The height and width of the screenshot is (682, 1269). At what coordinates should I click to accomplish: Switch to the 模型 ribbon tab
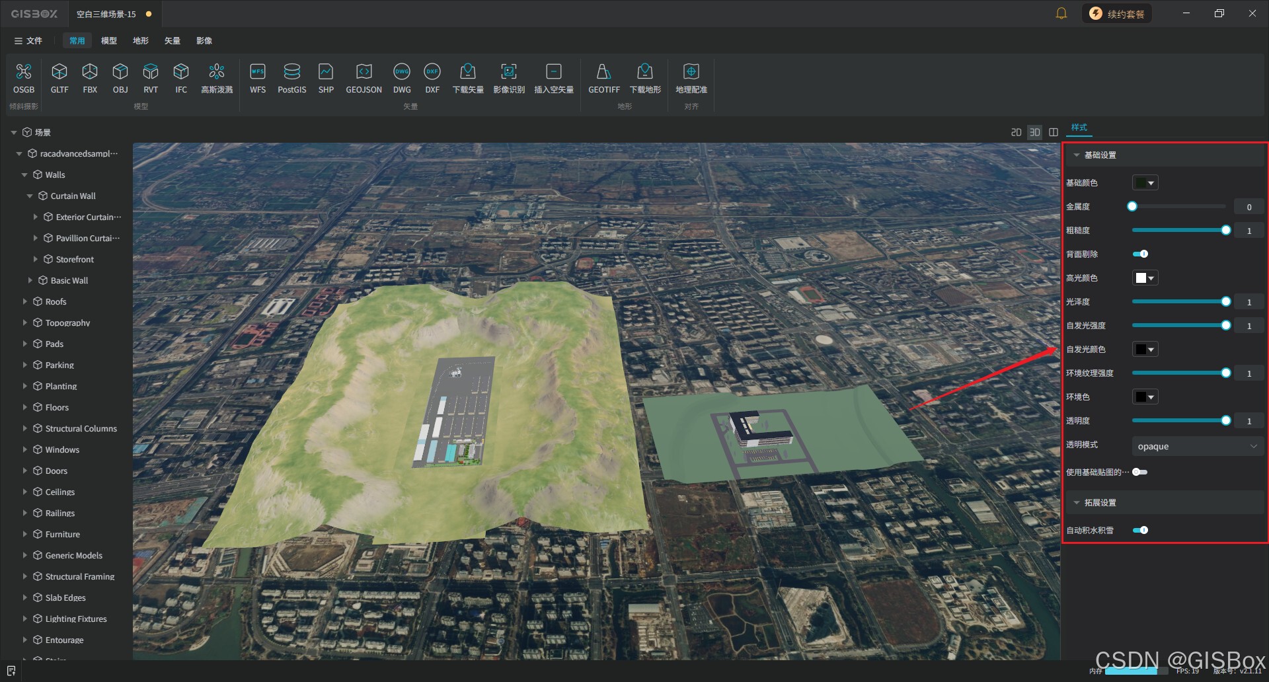pos(109,41)
